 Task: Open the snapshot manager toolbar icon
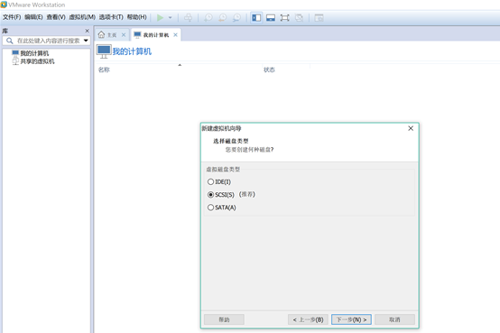click(236, 17)
